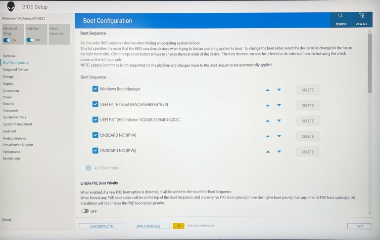Move ONBOARD NIC (IPV6) up
The image size is (380, 240).
[268, 152]
